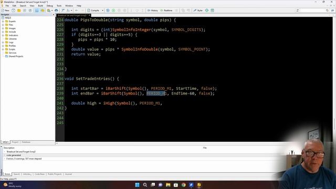Click the toolbar search input field
This screenshot has height=189, width=336.
312,10
